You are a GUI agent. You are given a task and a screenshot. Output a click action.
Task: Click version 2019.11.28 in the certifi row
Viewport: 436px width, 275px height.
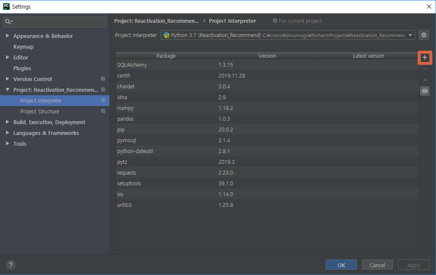pyautogui.click(x=232, y=75)
